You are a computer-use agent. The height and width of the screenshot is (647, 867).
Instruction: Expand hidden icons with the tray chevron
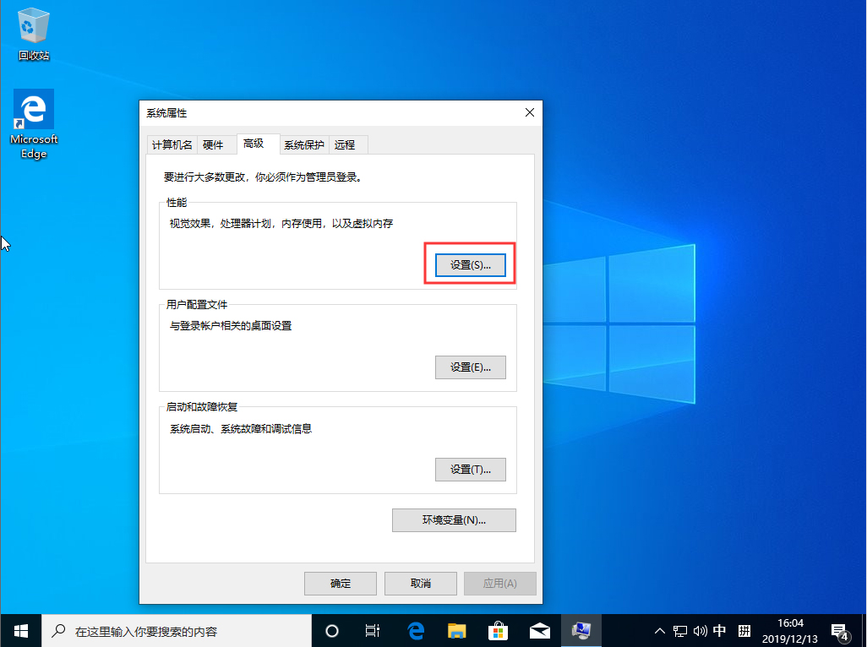658,630
